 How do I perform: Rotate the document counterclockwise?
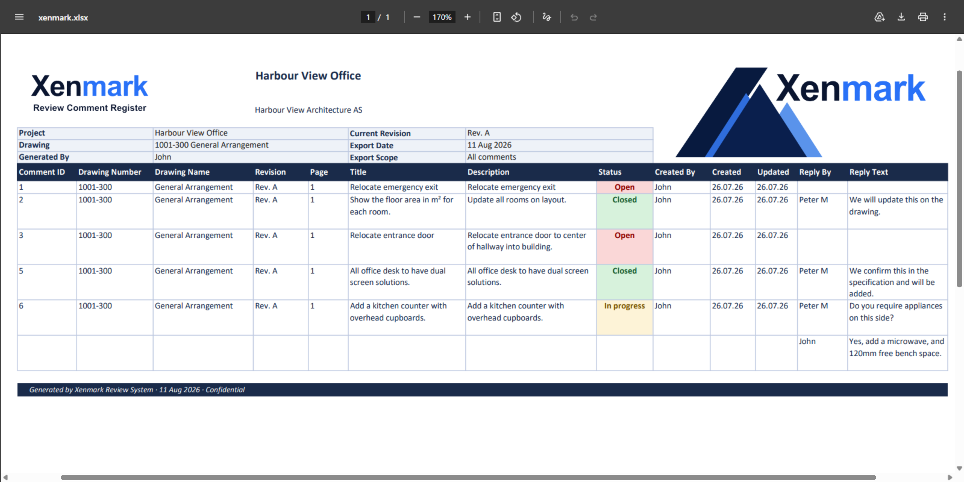516,17
